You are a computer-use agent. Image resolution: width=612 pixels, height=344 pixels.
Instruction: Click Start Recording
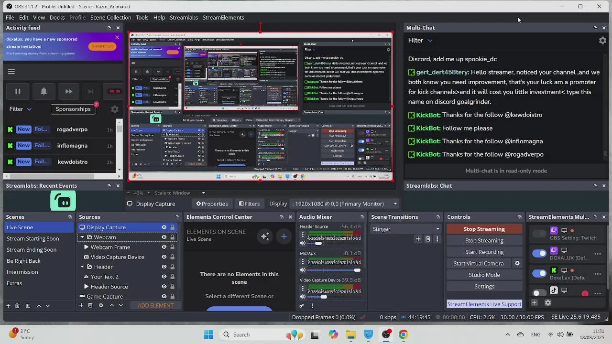(484, 252)
